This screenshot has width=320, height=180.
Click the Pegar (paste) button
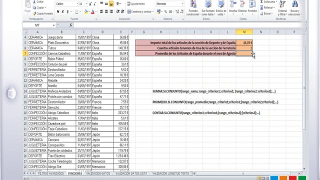coord(27,7)
